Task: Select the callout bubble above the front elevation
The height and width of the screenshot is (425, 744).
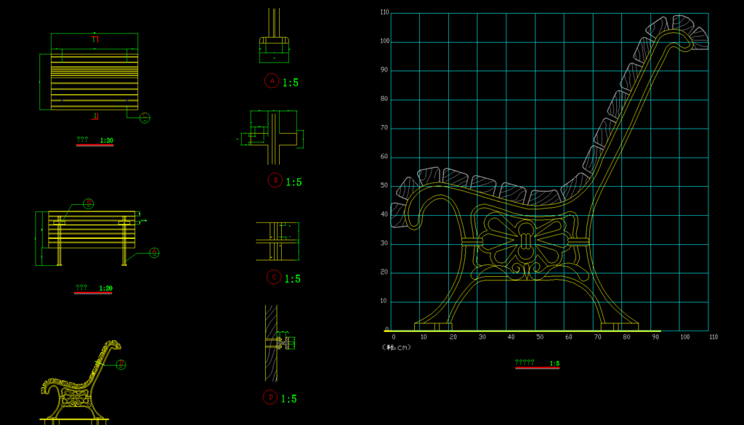Action: 88,204
